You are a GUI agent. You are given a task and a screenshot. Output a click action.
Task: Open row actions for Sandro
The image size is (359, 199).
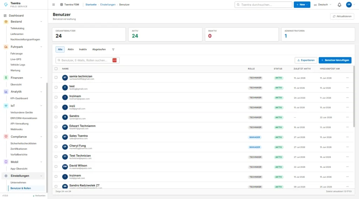tap(347, 117)
